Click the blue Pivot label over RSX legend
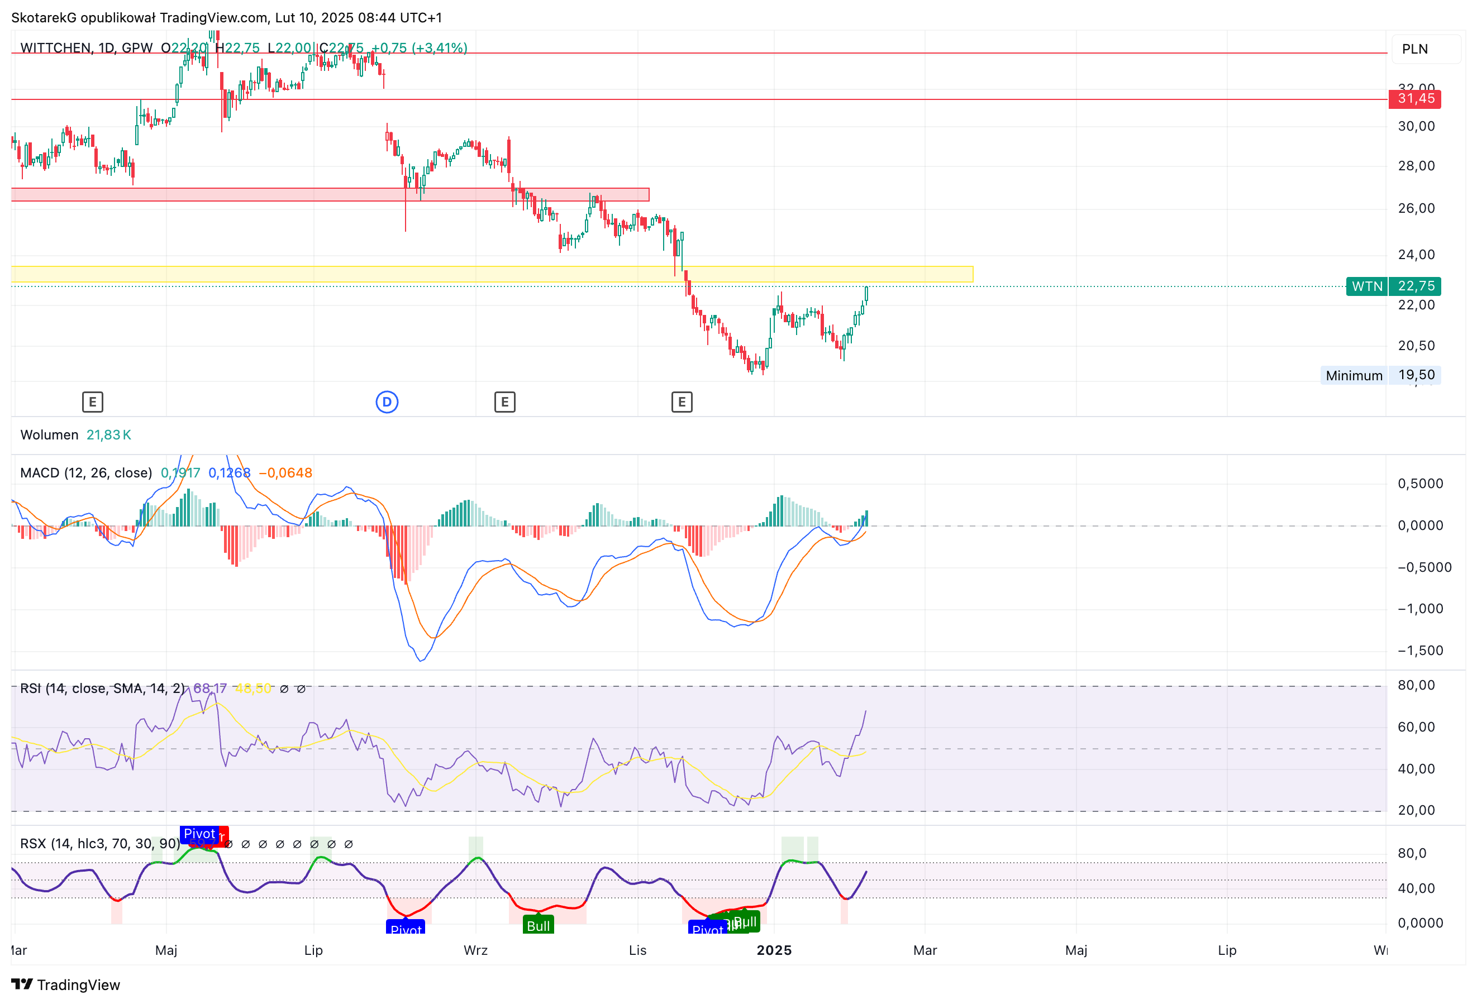 (199, 833)
